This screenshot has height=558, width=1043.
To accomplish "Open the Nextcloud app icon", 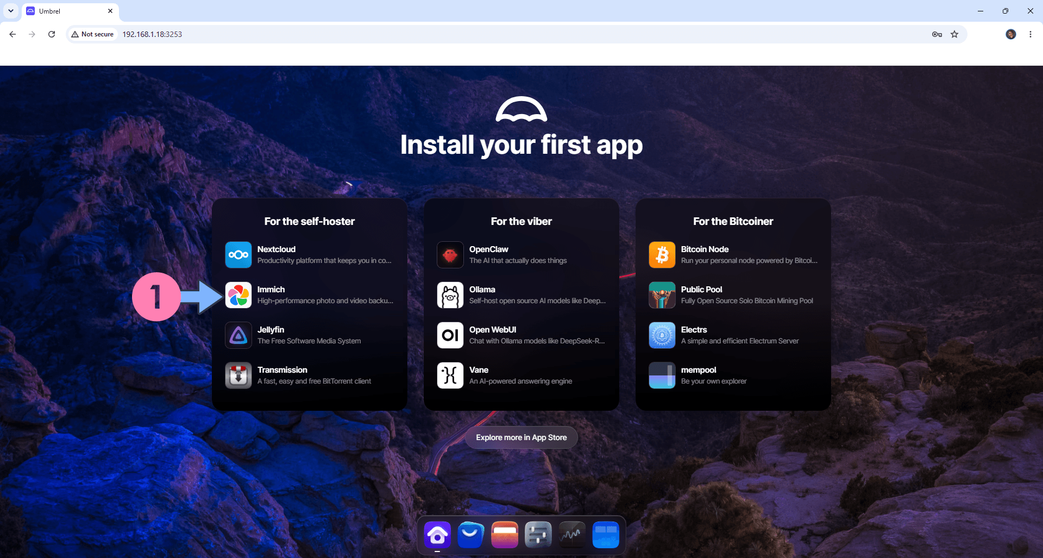I will coord(238,255).
